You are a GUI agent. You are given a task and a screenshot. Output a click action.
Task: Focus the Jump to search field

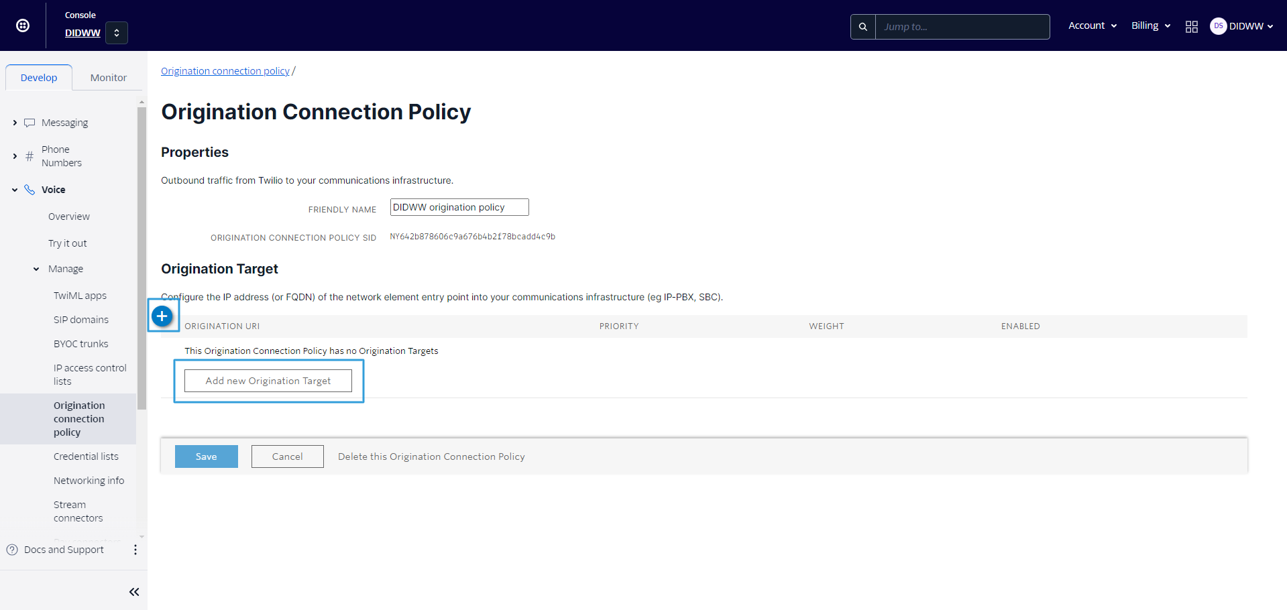pyautogui.click(x=962, y=27)
